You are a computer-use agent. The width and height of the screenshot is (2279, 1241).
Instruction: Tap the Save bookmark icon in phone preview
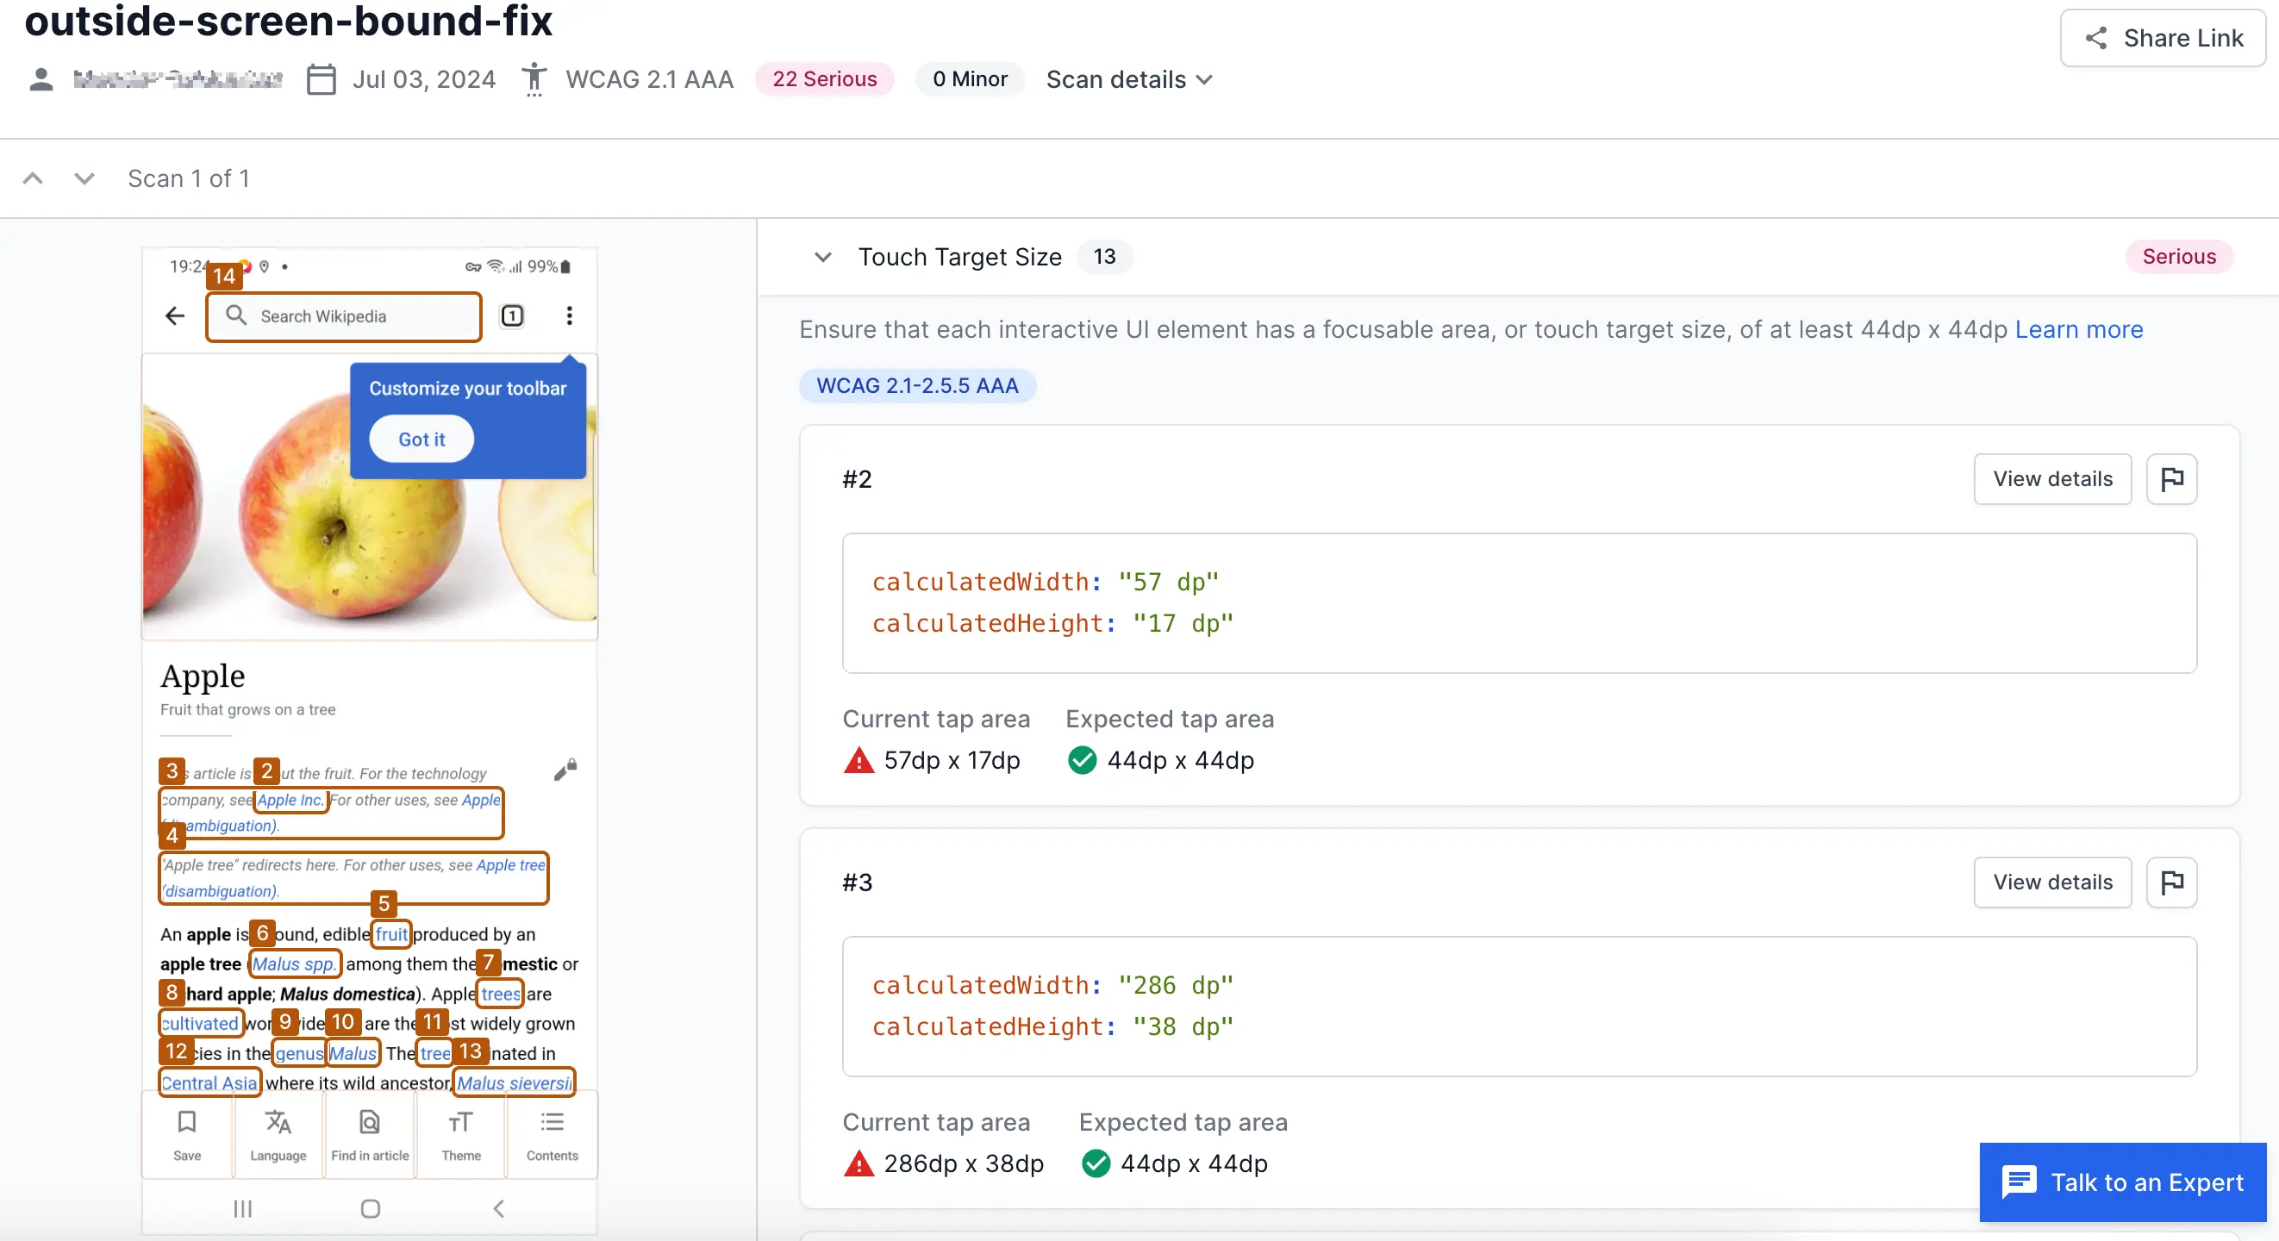[187, 1122]
